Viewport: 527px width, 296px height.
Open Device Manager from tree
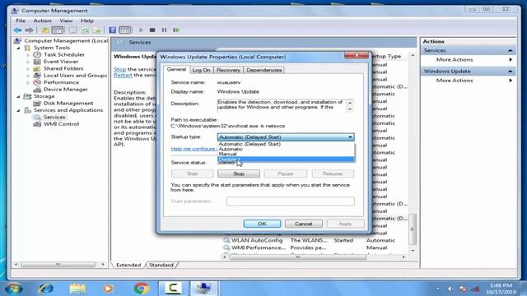pos(66,90)
